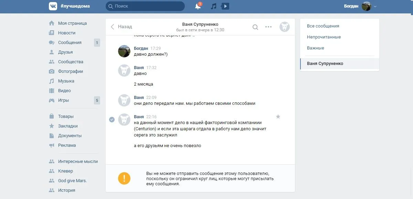Open the music note player icon
This screenshot has height=199, width=413.
point(214,6)
